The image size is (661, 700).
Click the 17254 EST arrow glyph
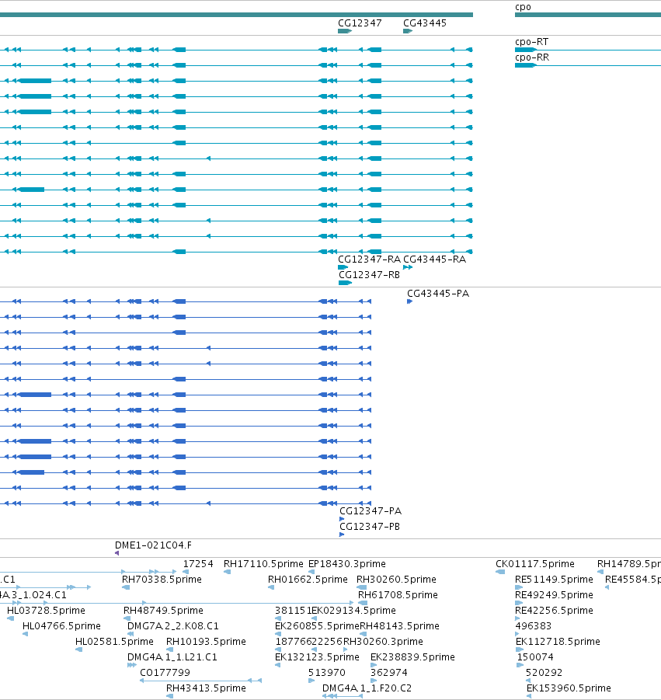(x=186, y=572)
